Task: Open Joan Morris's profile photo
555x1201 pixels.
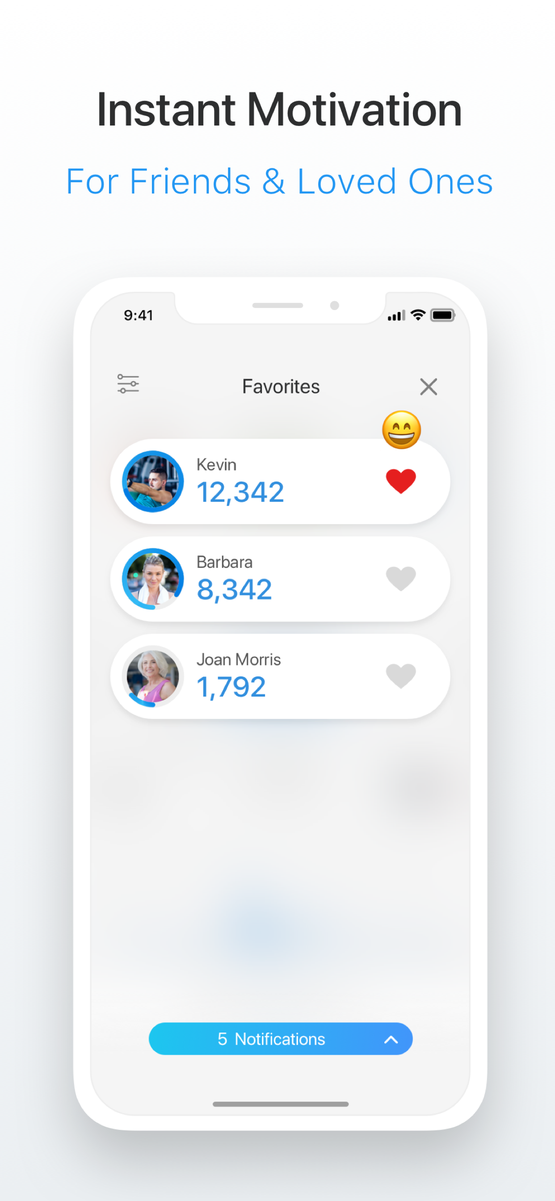Action: click(152, 676)
